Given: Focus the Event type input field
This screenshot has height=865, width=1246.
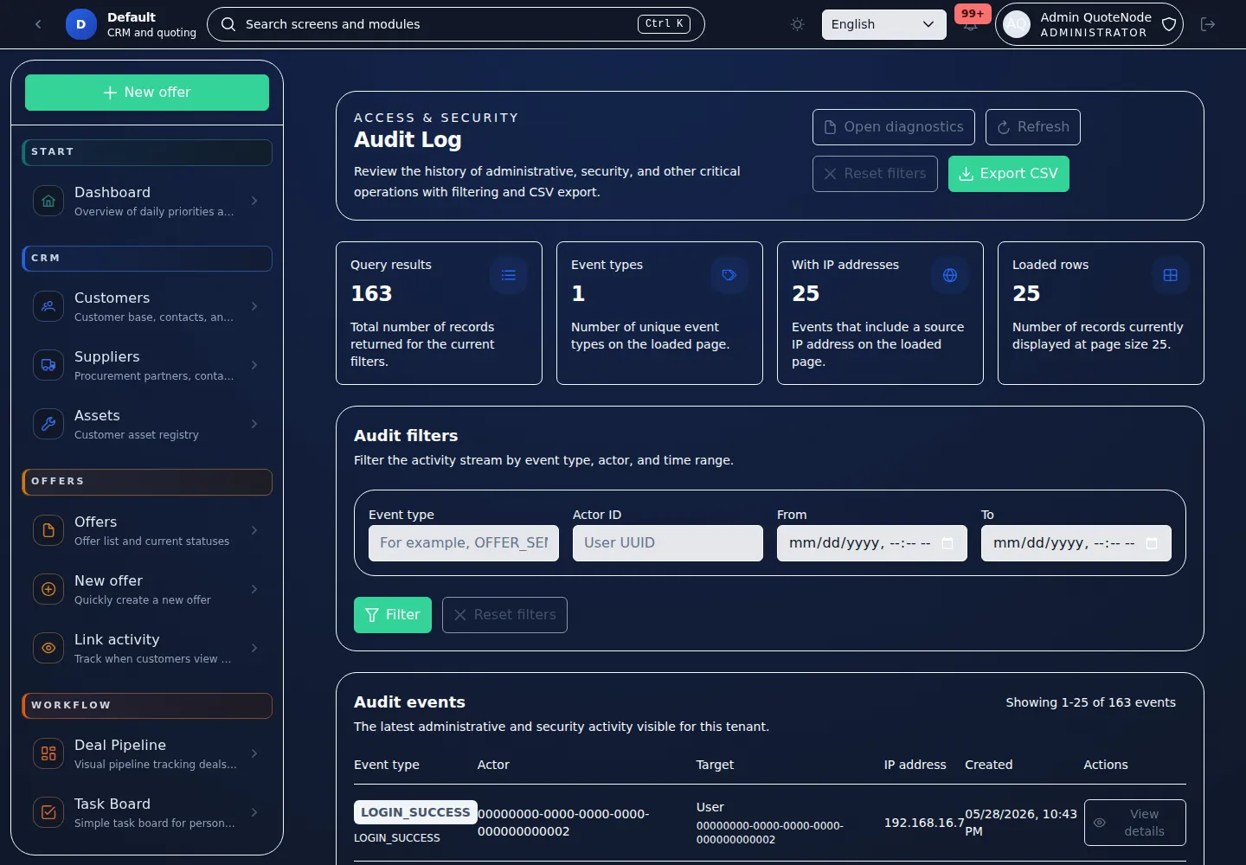Looking at the screenshot, I should click(x=464, y=543).
